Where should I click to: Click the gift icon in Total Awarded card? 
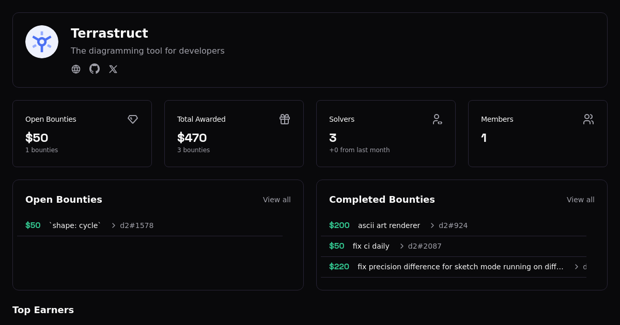click(x=285, y=119)
